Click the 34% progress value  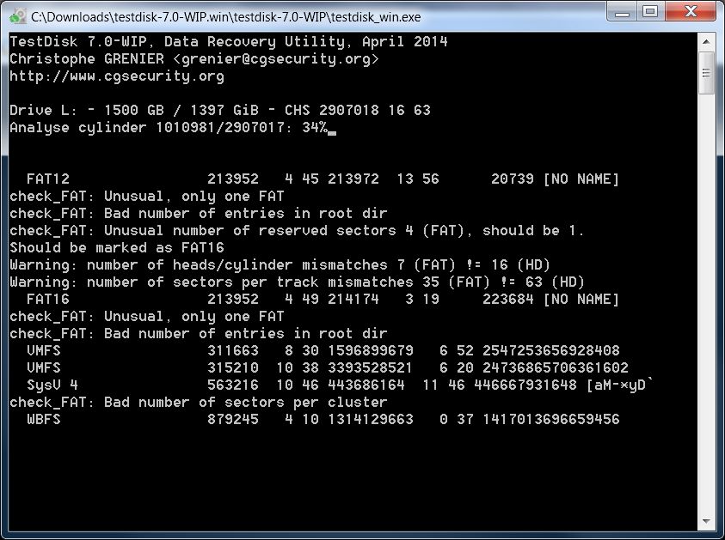click(315, 127)
